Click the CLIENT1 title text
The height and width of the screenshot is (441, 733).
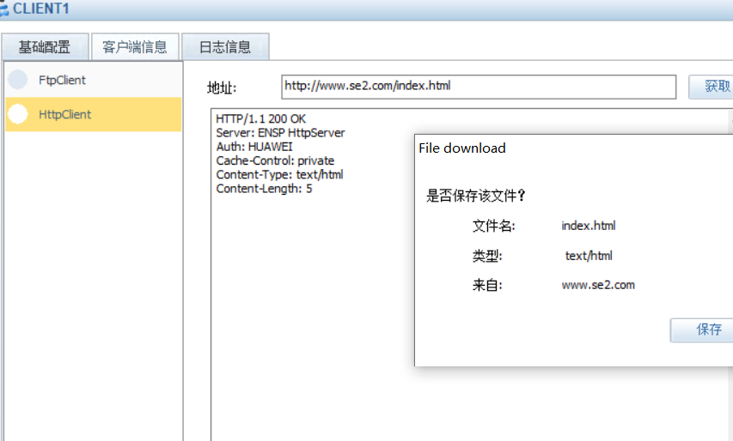pos(41,9)
